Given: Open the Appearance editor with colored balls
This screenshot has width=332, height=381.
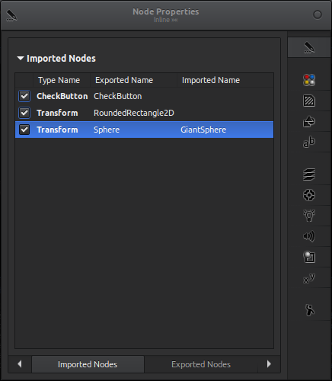Looking at the screenshot, I should point(309,80).
